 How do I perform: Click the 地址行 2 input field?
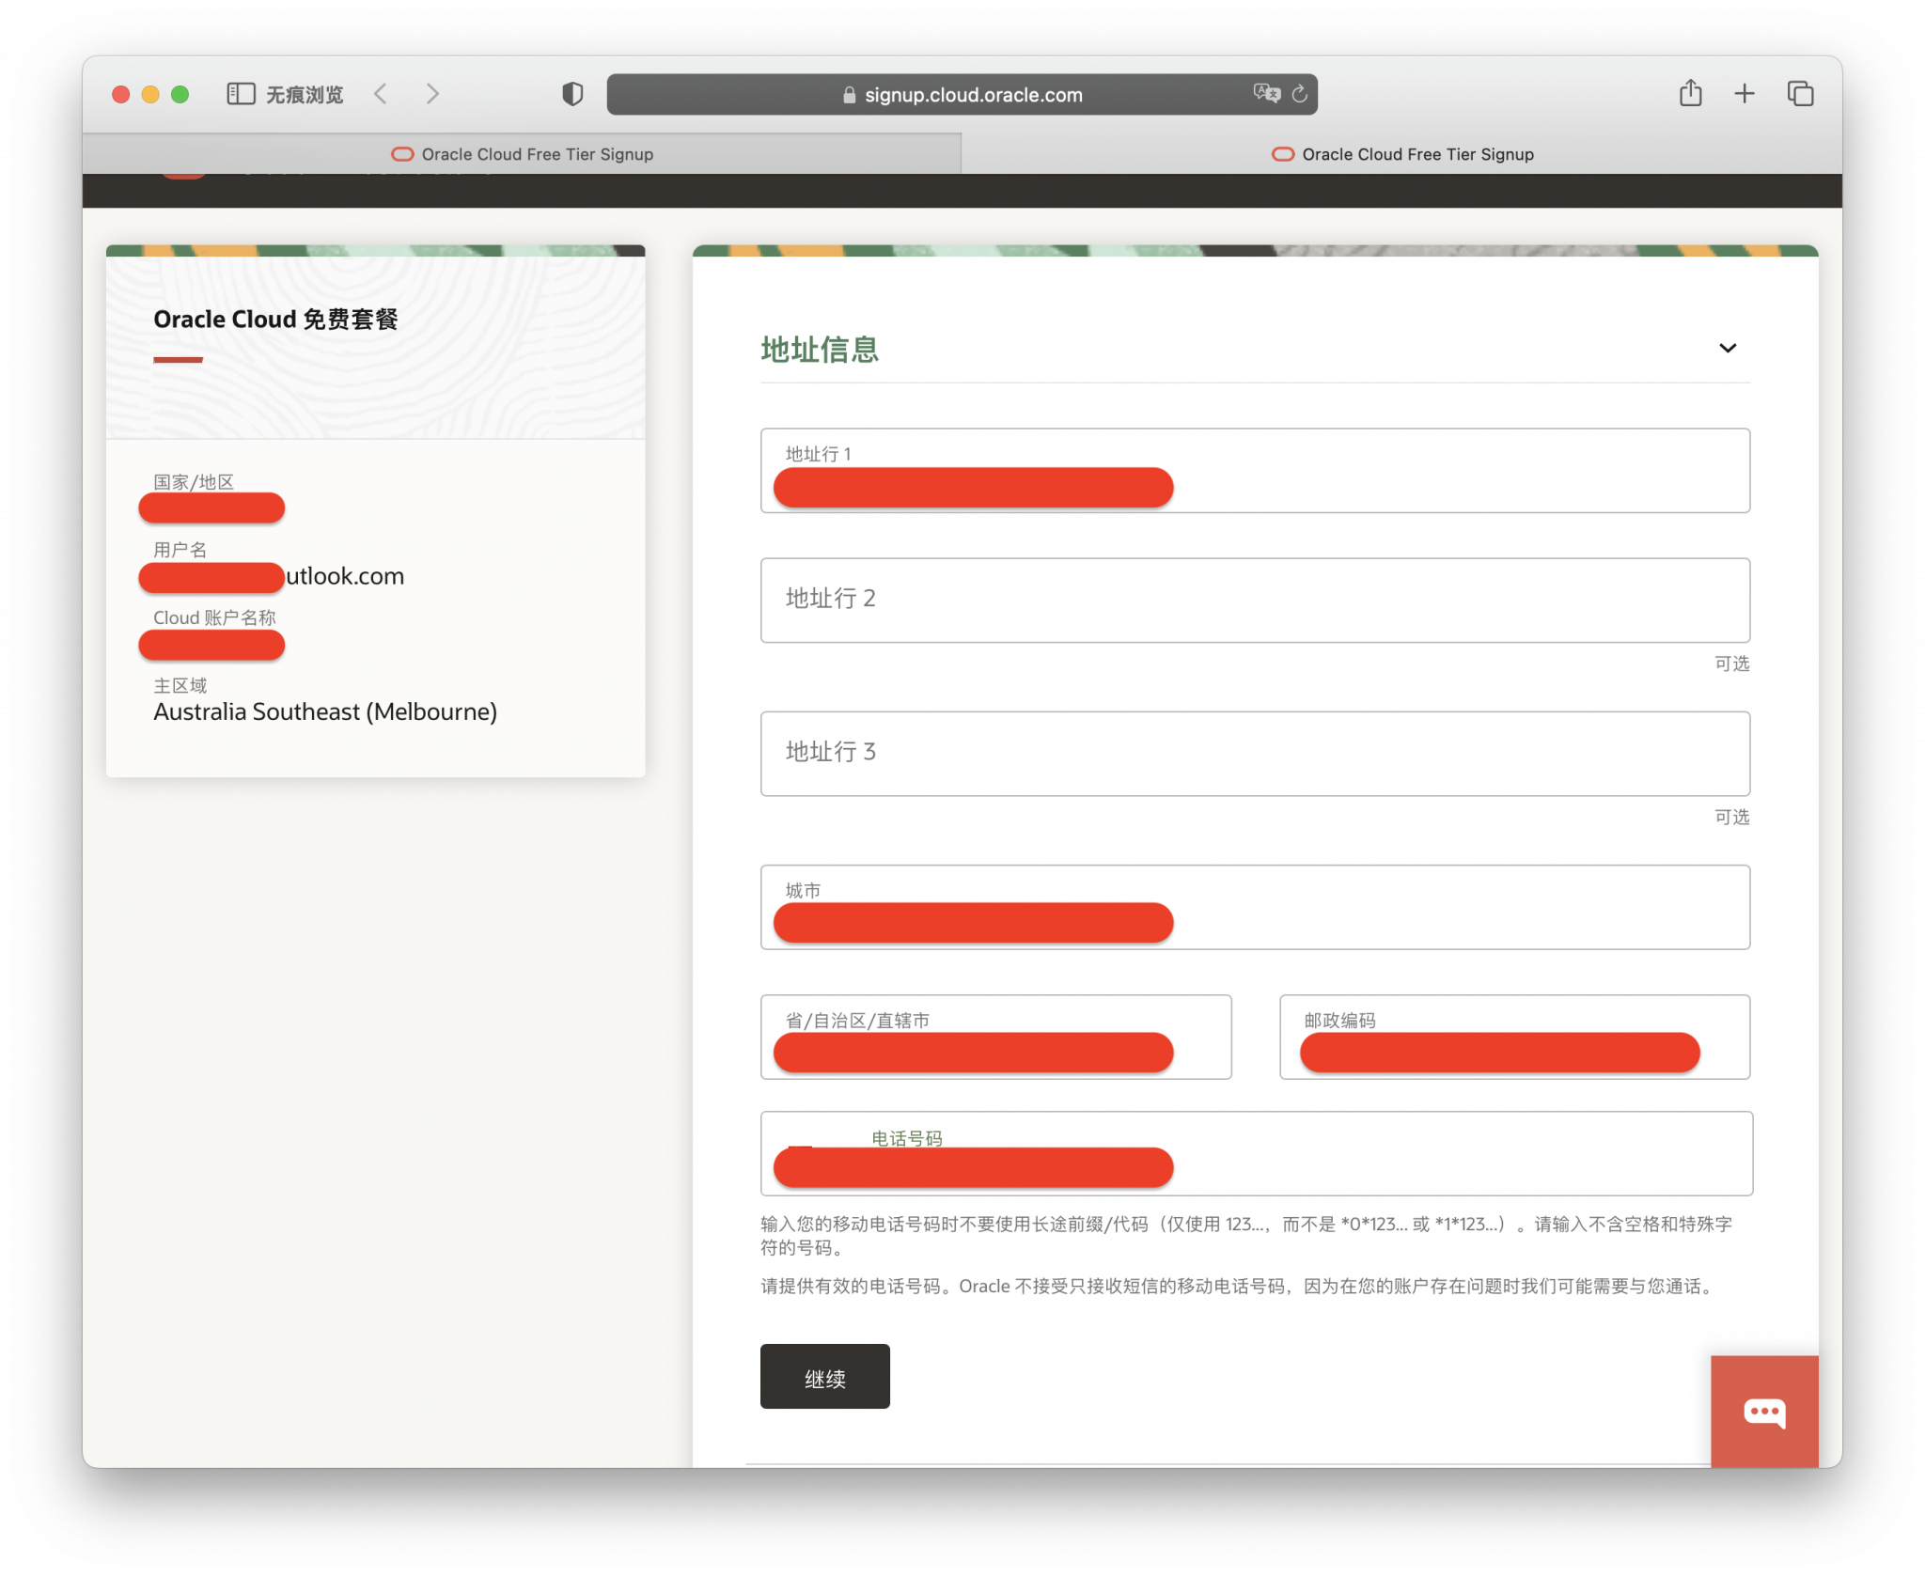click(x=1255, y=601)
